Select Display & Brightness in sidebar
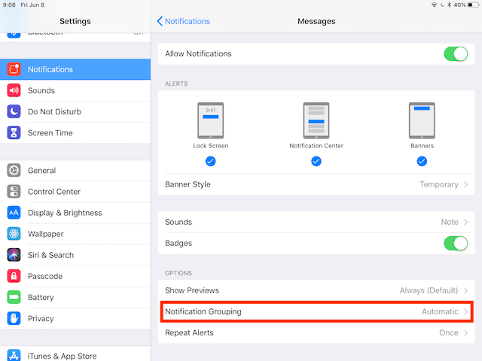The image size is (482, 361). click(65, 213)
